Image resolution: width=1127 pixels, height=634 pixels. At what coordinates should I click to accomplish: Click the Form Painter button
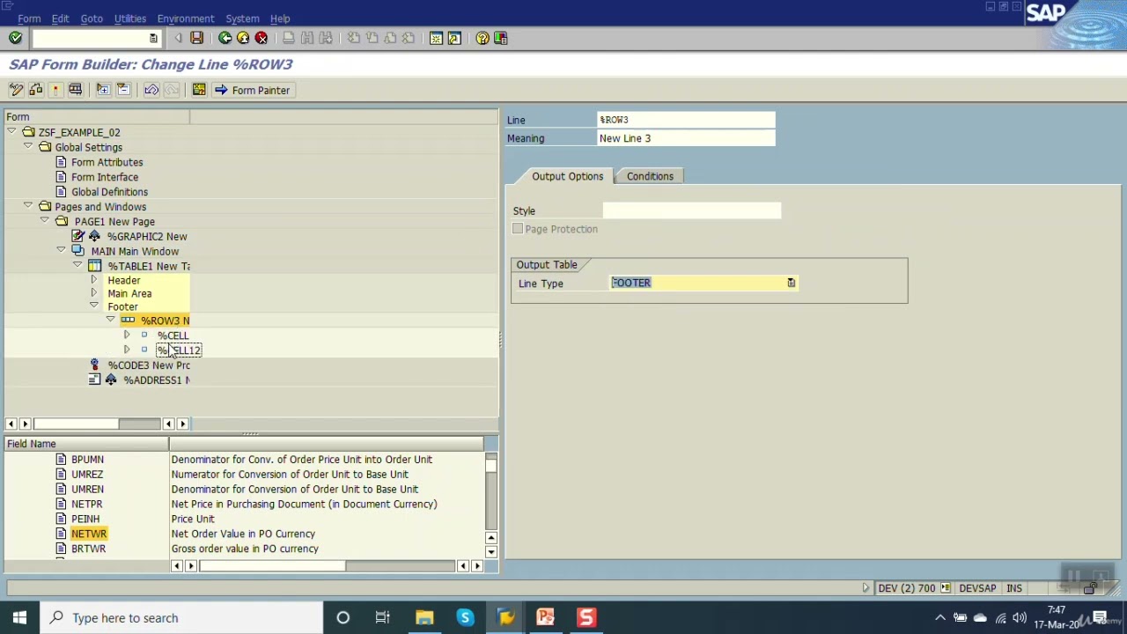[252, 90]
